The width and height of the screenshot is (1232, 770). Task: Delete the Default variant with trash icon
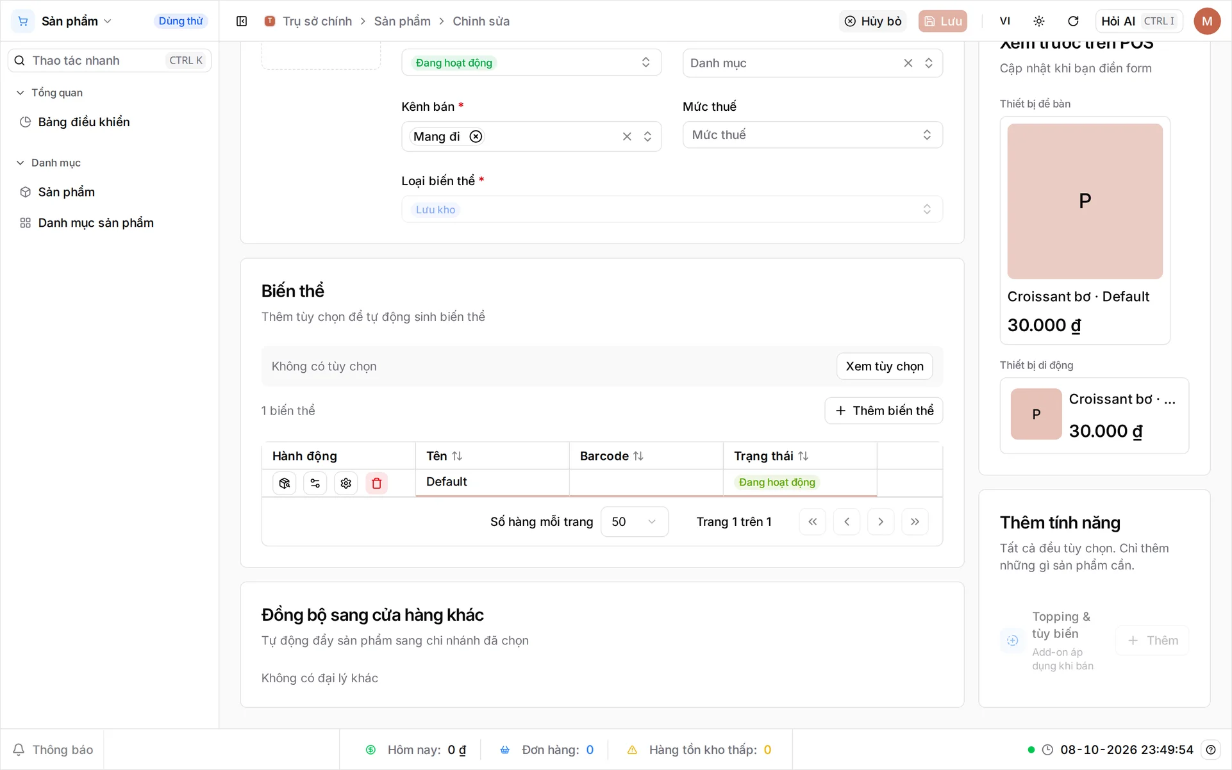(x=377, y=483)
